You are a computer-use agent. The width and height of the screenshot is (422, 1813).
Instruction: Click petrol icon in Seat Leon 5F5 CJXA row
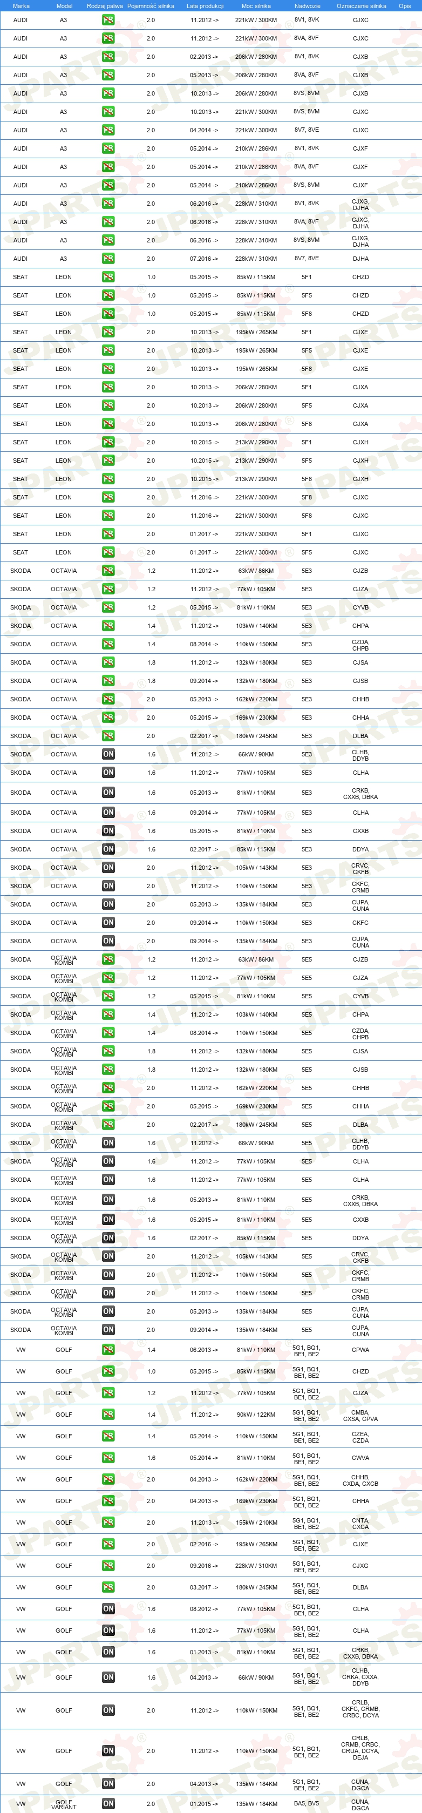point(108,405)
